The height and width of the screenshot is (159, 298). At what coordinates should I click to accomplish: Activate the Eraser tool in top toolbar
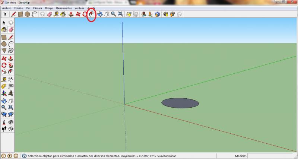pyautogui.click(x=49, y=14)
